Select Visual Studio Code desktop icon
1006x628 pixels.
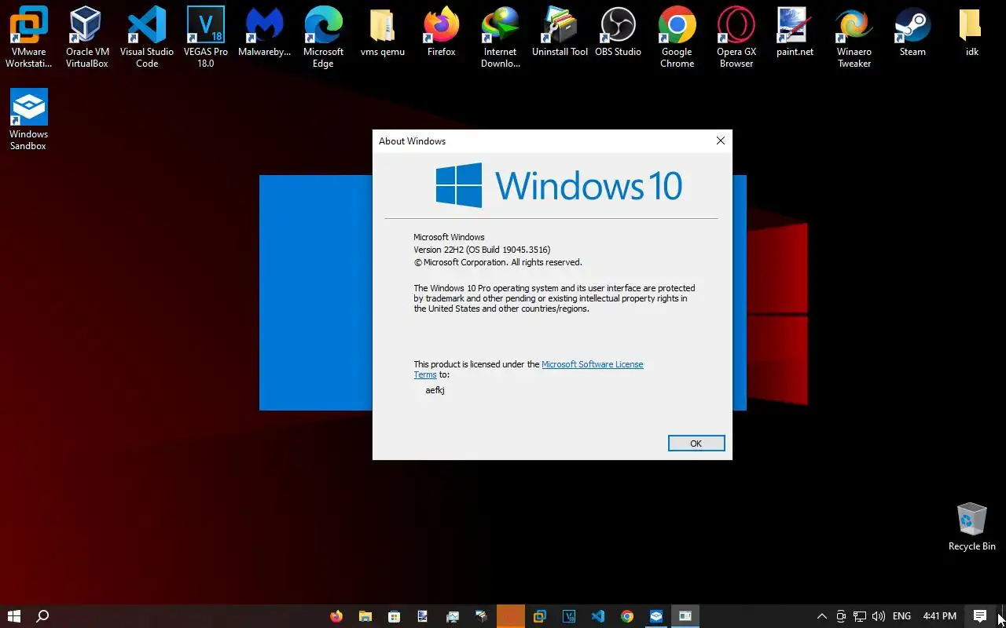pyautogui.click(x=147, y=37)
